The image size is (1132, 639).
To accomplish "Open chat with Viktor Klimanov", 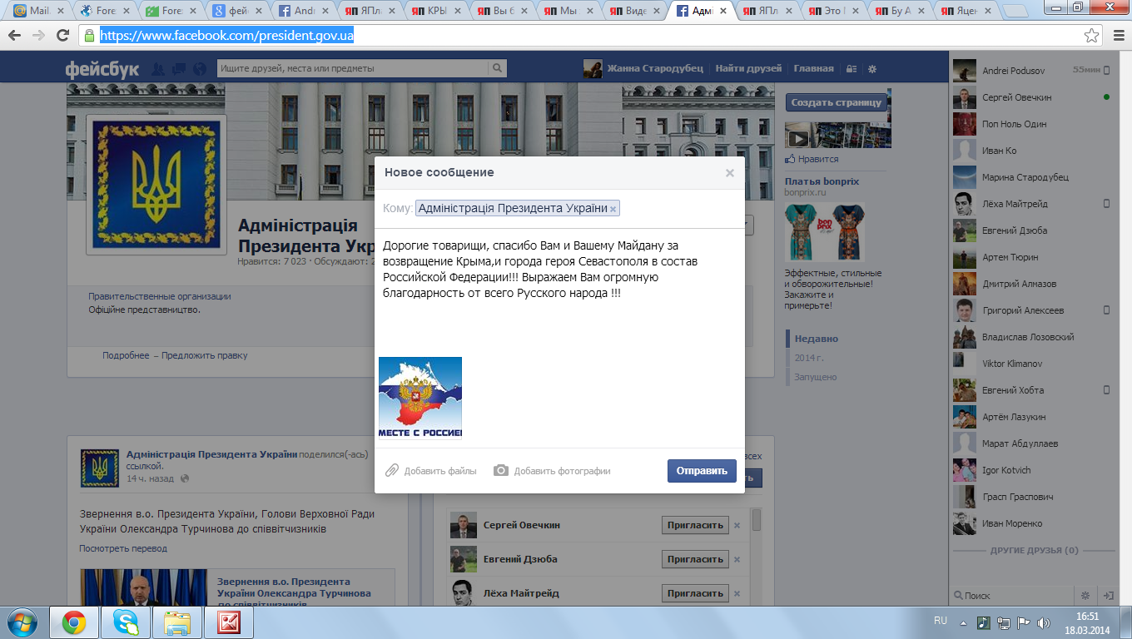I will click(1033, 364).
